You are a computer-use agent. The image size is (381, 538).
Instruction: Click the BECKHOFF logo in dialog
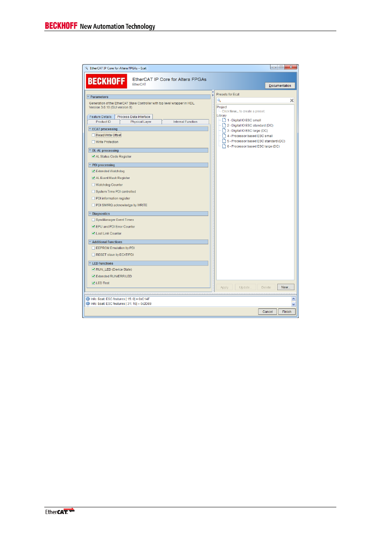tap(107, 81)
